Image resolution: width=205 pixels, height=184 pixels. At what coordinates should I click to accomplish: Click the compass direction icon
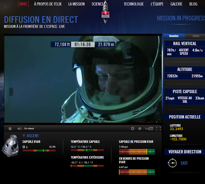point(173,163)
